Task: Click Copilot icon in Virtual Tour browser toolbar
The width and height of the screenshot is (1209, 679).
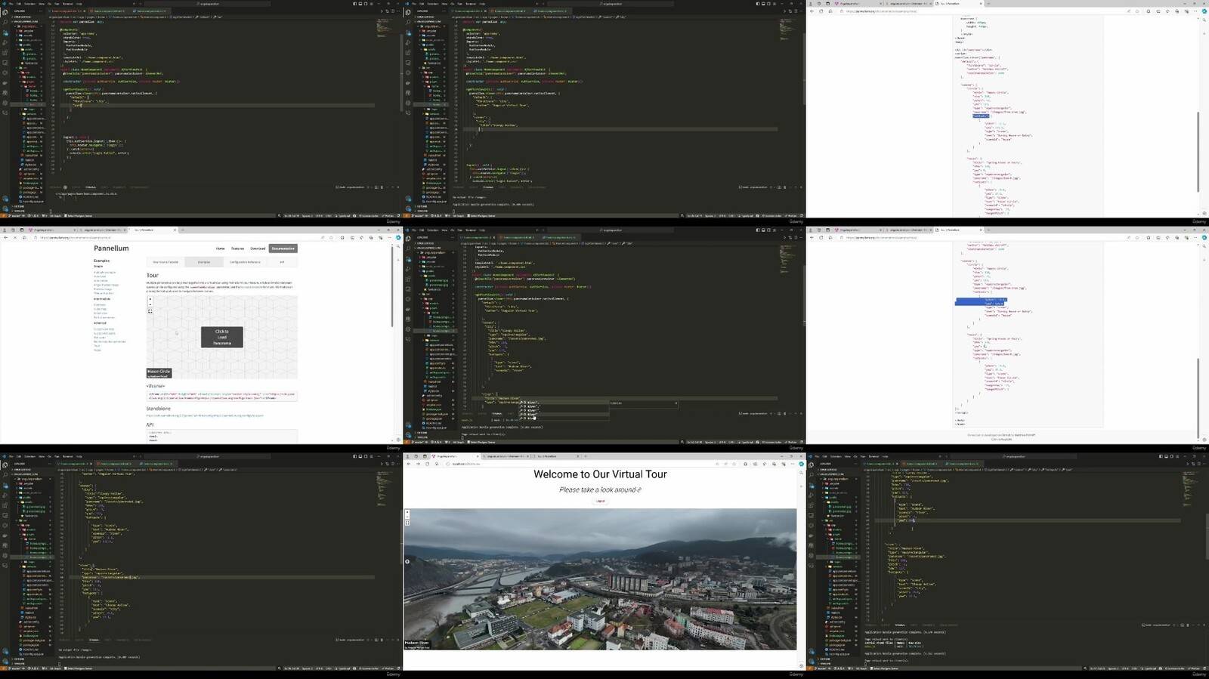Action: point(801,464)
